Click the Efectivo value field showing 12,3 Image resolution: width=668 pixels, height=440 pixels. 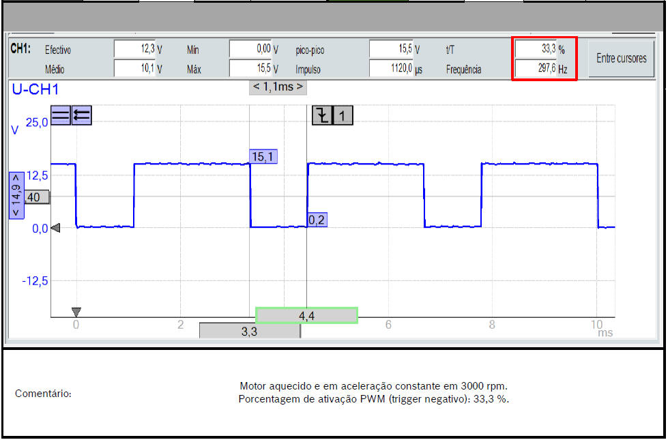134,49
